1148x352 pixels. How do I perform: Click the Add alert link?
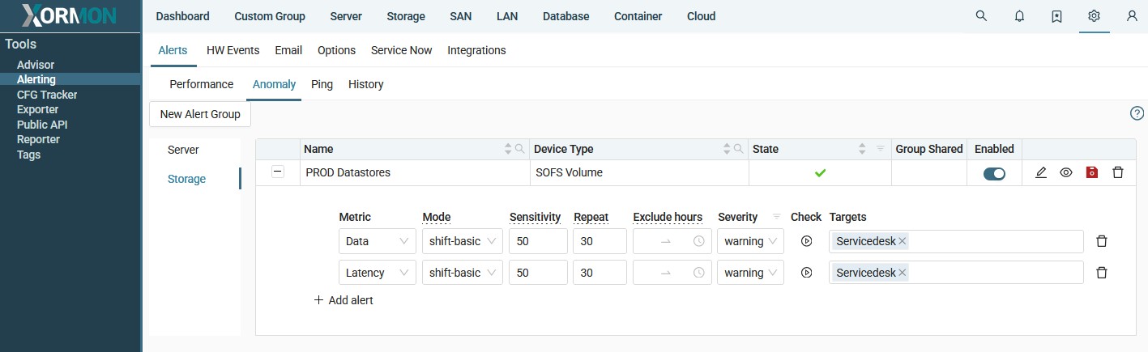344,300
